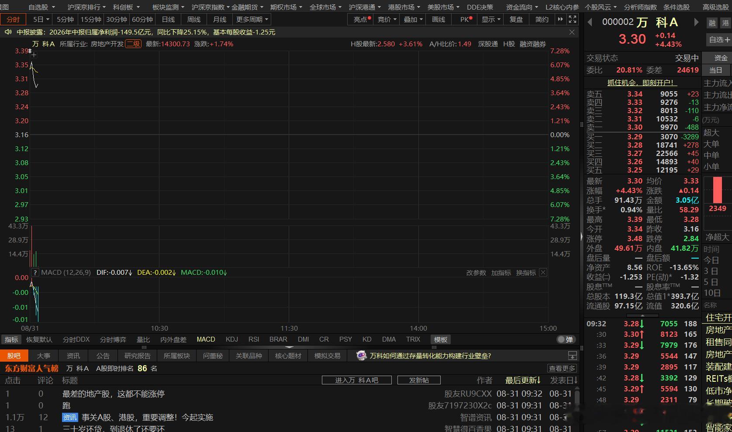Screen dimensions: 732x432
Task: Click 进入万科A吧 button
Action: coord(357,380)
